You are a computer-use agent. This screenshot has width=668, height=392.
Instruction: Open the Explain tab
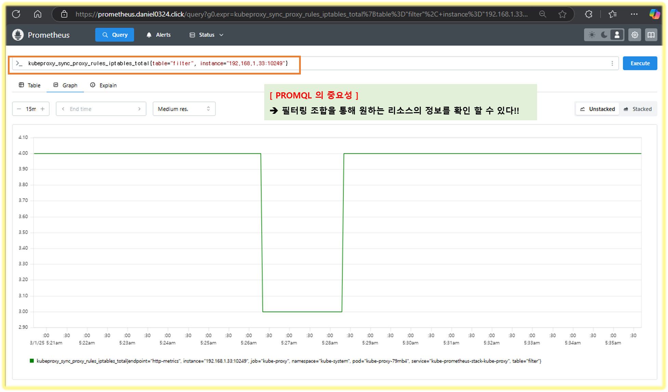(104, 85)
